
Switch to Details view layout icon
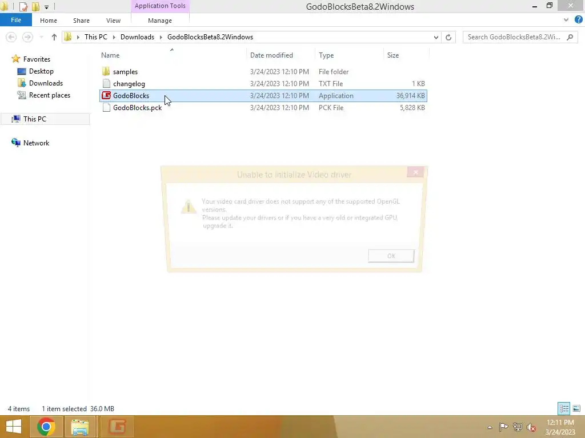click(564, 408)
